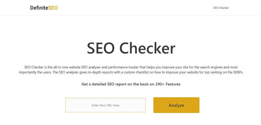The width and height of the screenshot is (261, 125).
Task: Click the SEO Checker description paragraph
Action: point(131,70)
